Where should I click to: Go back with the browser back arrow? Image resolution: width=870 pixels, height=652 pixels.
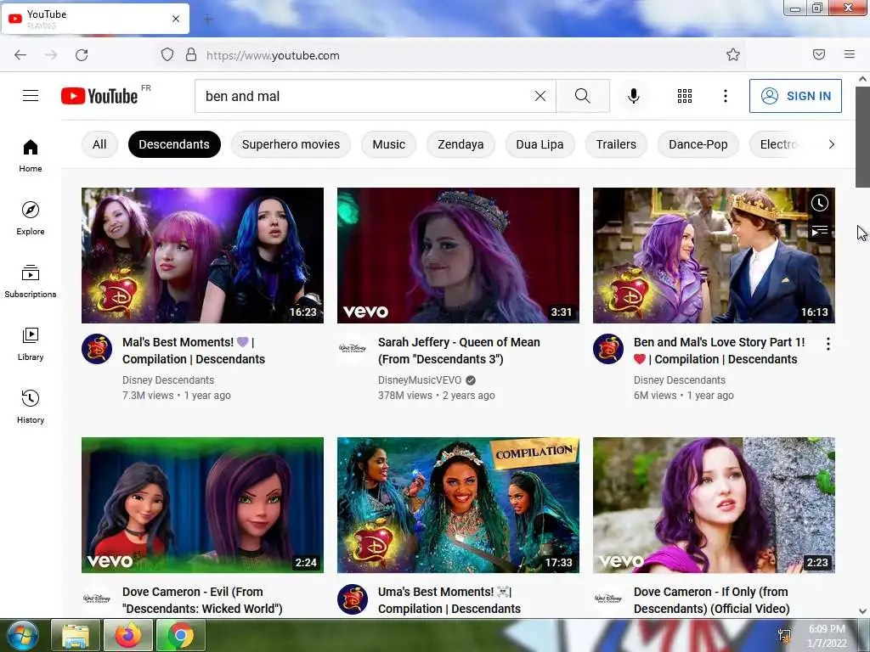tap(20, 55)
